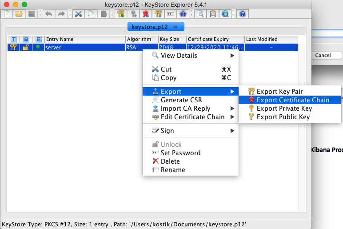Screen dimensions: 343x229
Task: Open Help from the toolbar question icon
Action: tap(243, 14)
